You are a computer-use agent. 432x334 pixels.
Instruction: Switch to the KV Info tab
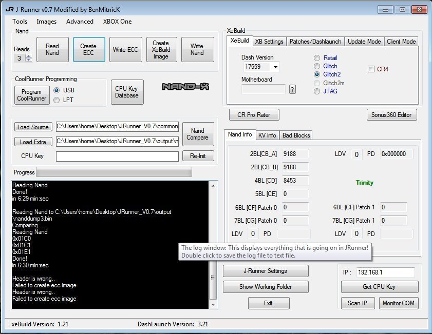point(267,135)
